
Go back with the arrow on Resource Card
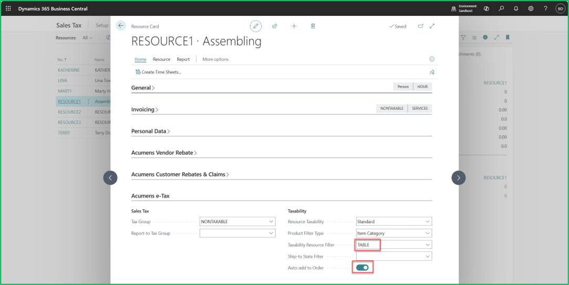pos(120,26)
